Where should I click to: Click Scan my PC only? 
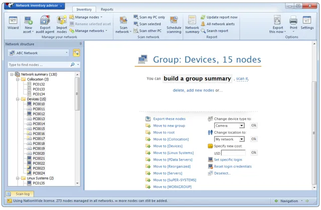point(149,17)
